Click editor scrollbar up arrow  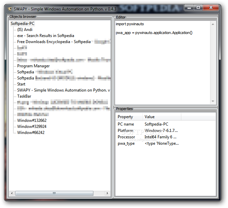213,24
